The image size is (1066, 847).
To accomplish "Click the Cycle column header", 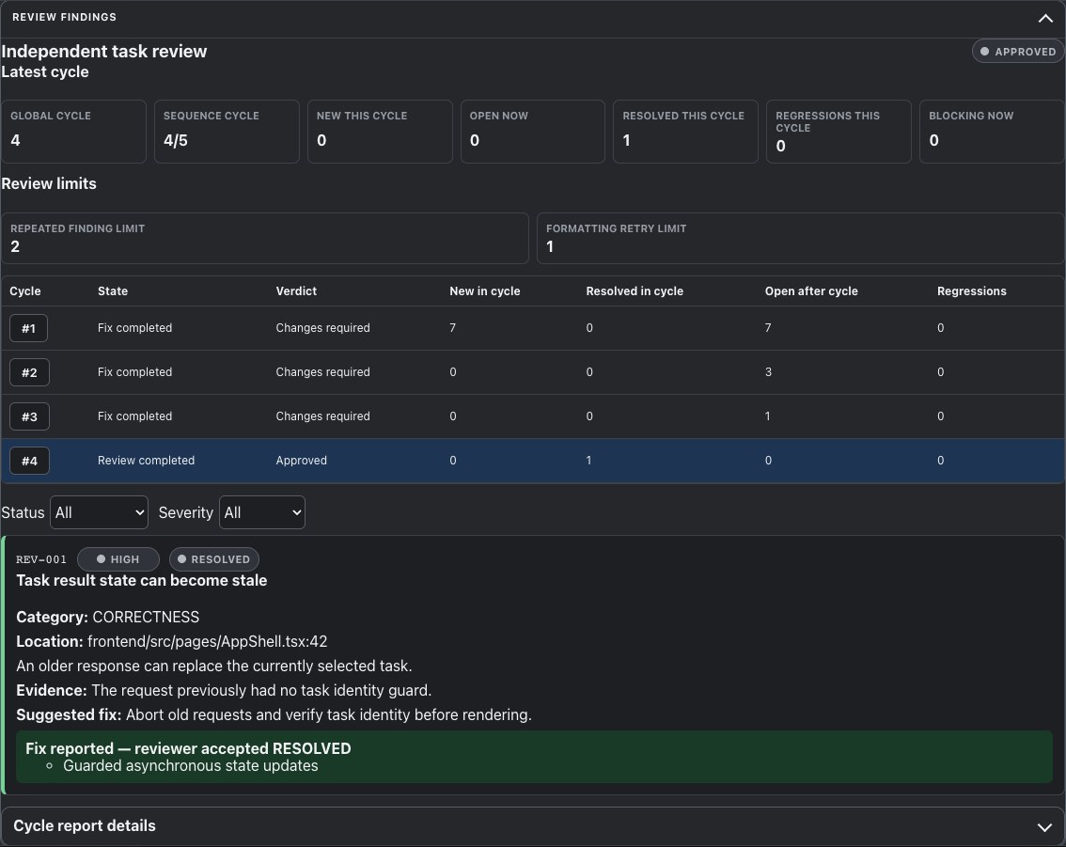I will tap(25, 290).
